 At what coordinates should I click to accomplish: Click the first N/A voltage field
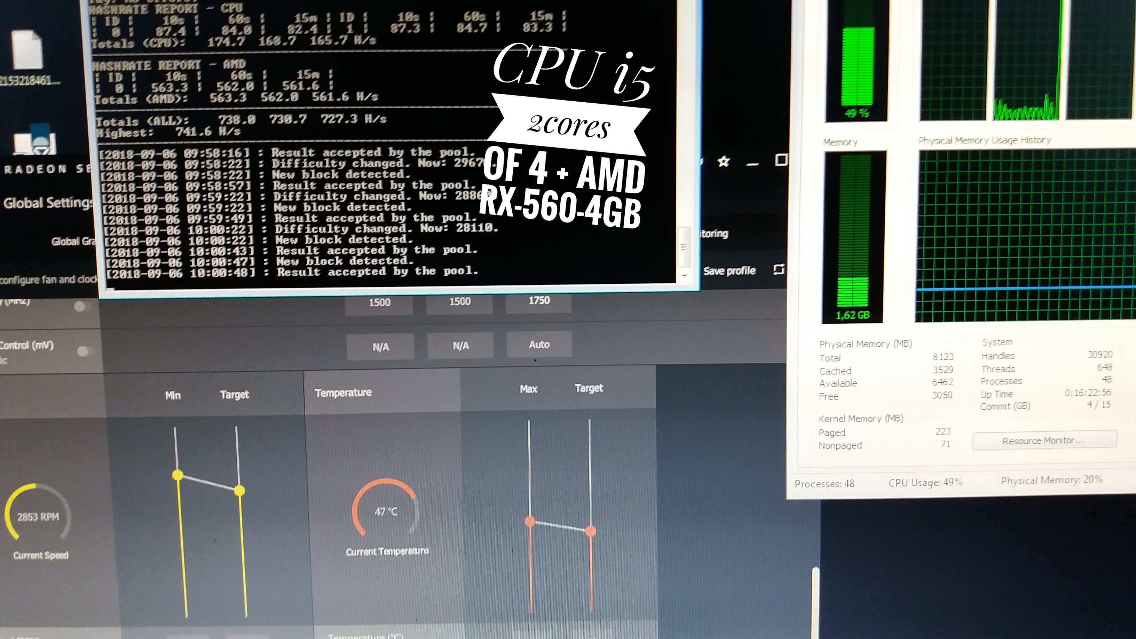click(380, 347)
